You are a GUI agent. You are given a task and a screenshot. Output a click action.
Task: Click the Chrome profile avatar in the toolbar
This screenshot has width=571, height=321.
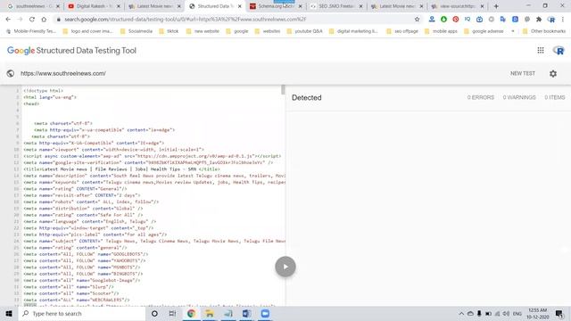551,20
